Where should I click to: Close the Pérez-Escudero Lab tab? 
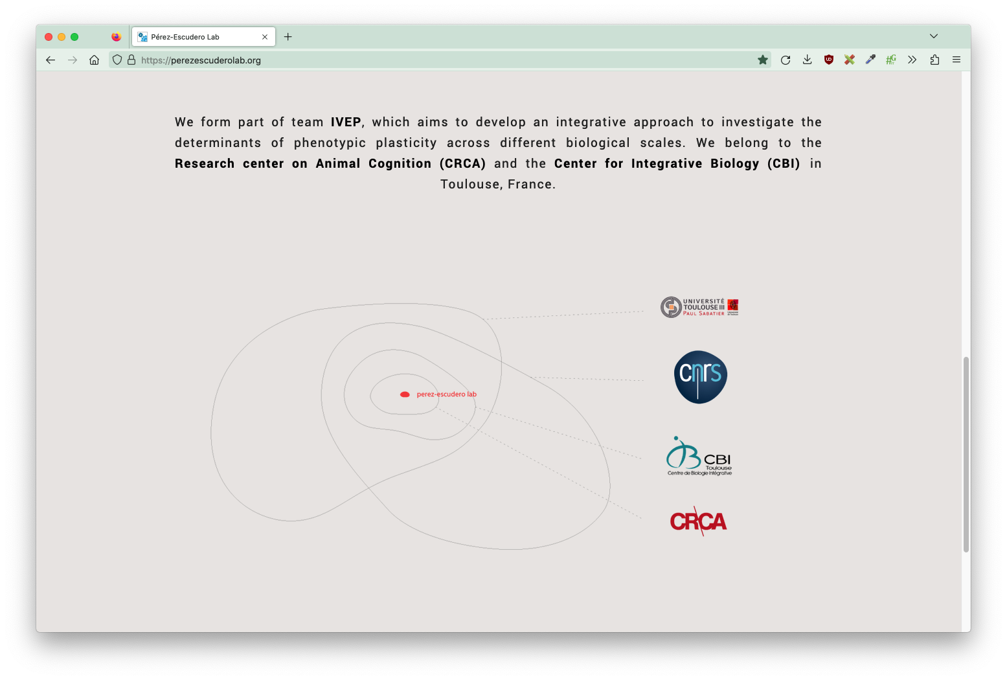265,37
